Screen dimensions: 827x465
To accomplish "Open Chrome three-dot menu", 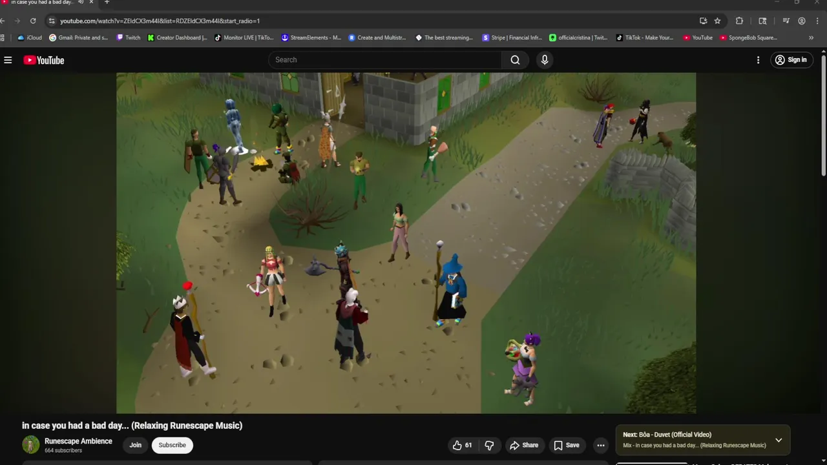I will (818, 21).
